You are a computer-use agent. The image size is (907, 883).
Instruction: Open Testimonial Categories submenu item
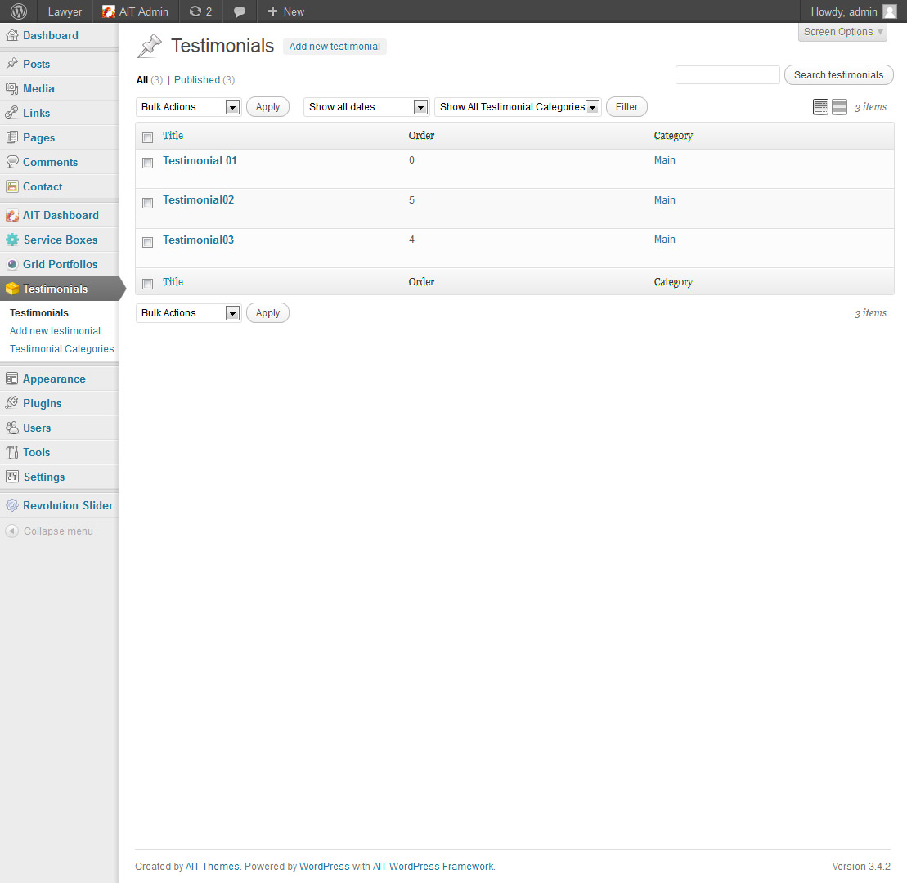click(x=62, y=349)
